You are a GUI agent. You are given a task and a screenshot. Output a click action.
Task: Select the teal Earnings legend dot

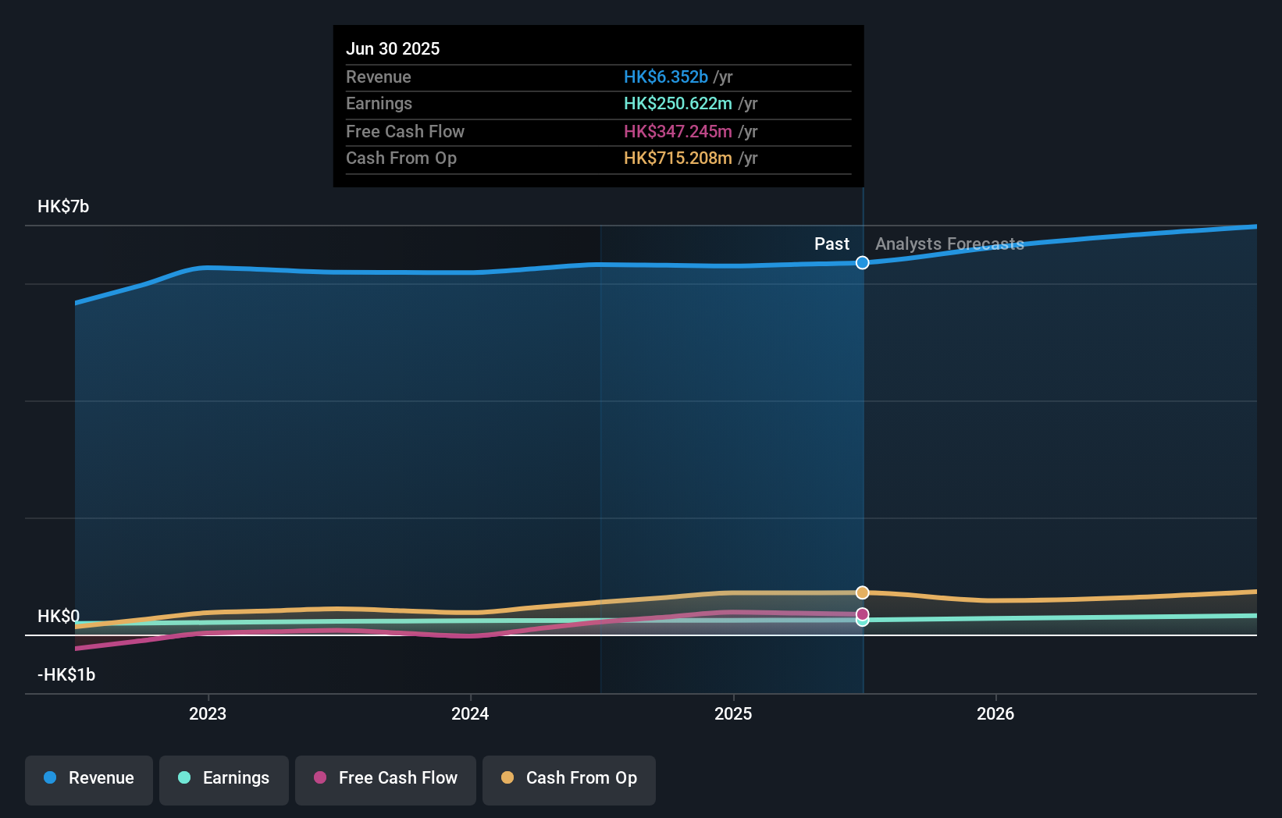pyautogui.click(x=184, y=777)
